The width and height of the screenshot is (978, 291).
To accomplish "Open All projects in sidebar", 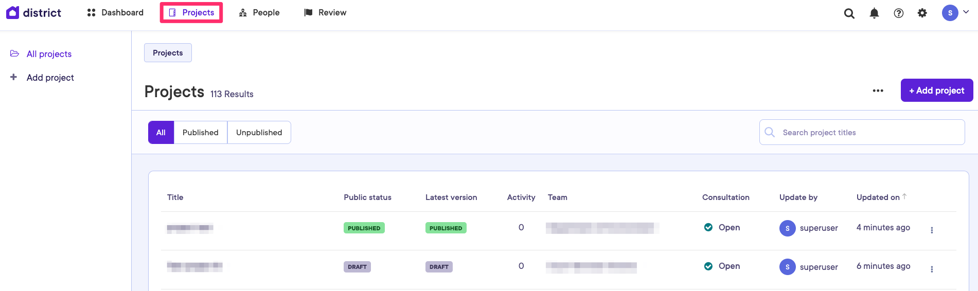I will coord(49,54).
